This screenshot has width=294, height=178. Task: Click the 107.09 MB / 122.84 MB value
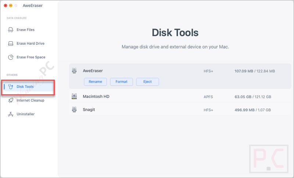tap(255, 71)
